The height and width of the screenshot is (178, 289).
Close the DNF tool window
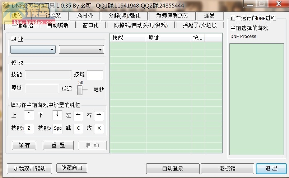click(x=279, y=4)
